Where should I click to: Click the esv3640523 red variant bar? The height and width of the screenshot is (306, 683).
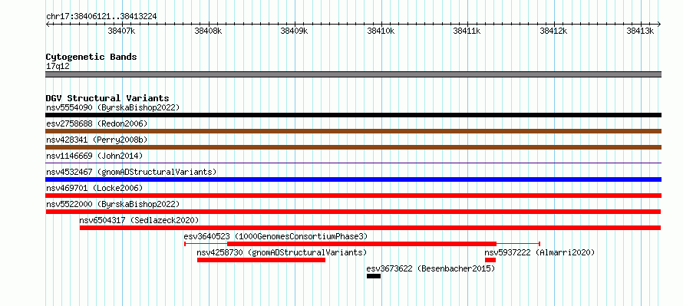(x=362, y=244)
